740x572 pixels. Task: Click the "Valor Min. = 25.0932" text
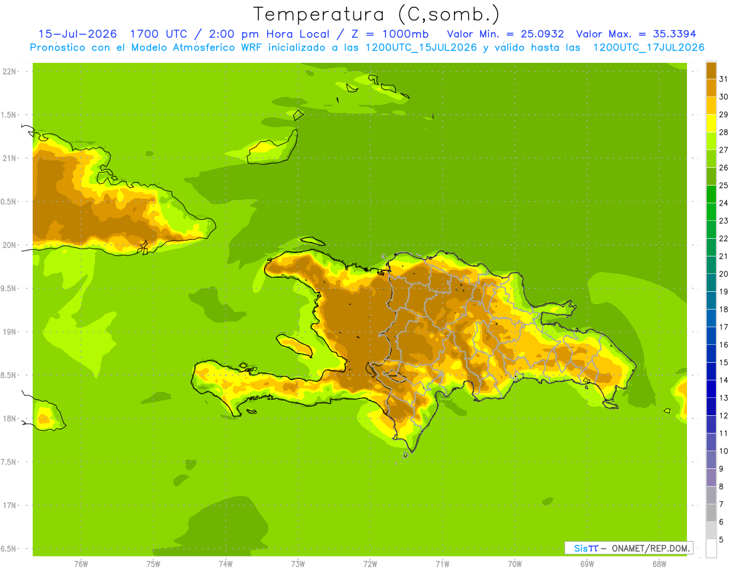pyautogui.click(x=505, y=34)
